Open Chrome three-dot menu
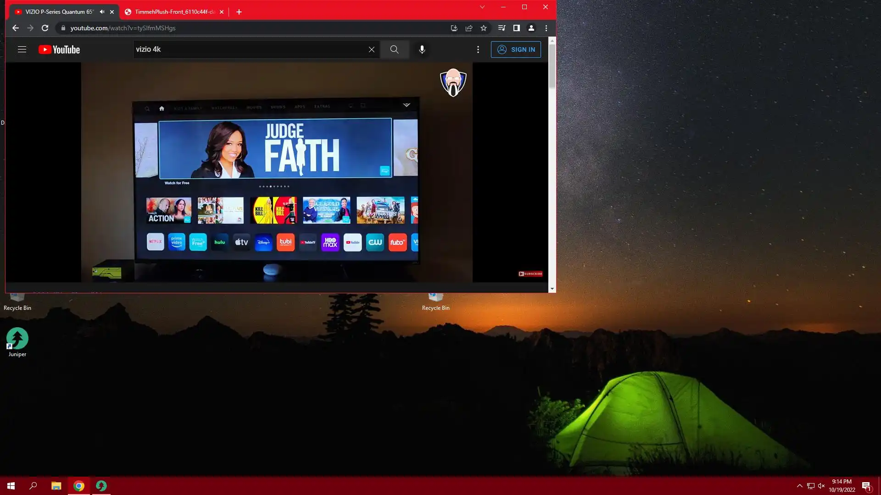881x495 pixels. point(546,28)
